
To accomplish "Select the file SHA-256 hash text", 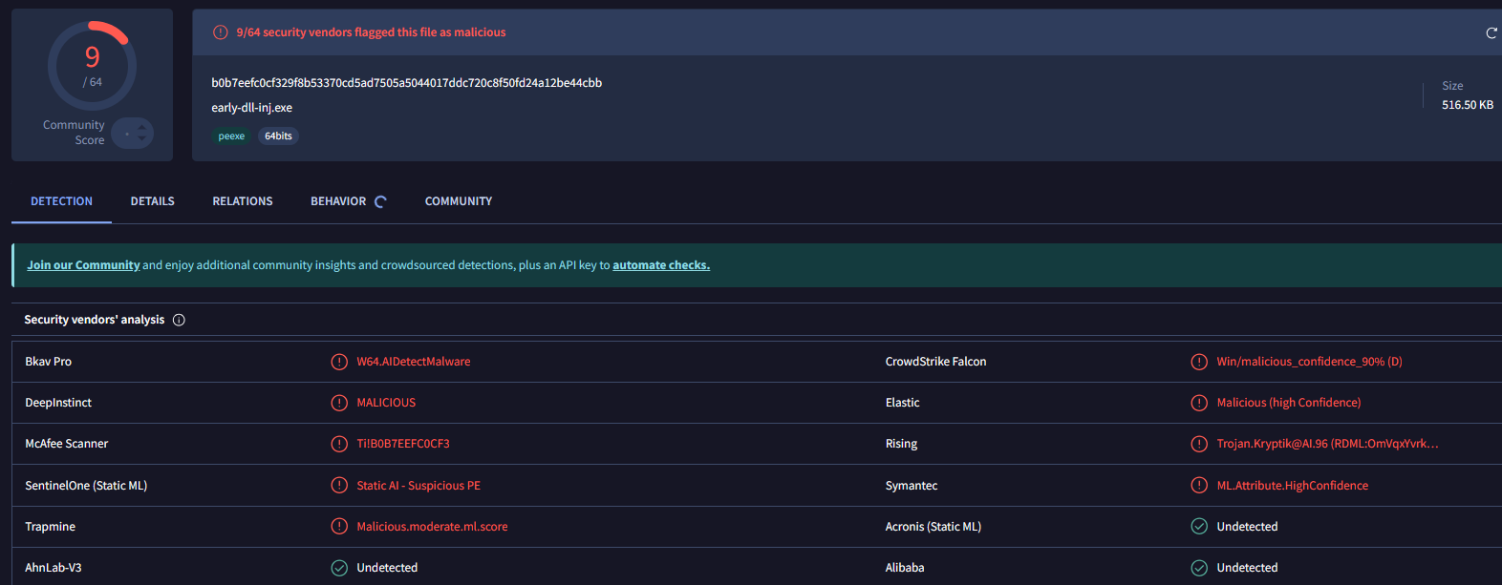I will [407, 83].
